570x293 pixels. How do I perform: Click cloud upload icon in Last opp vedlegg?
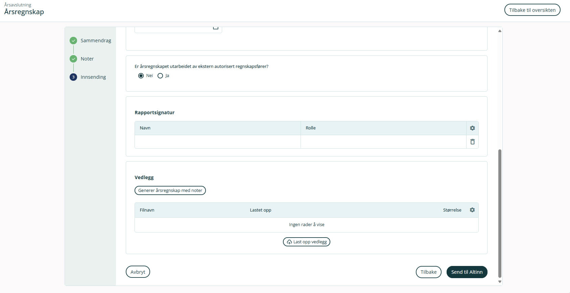pos(289,242)
